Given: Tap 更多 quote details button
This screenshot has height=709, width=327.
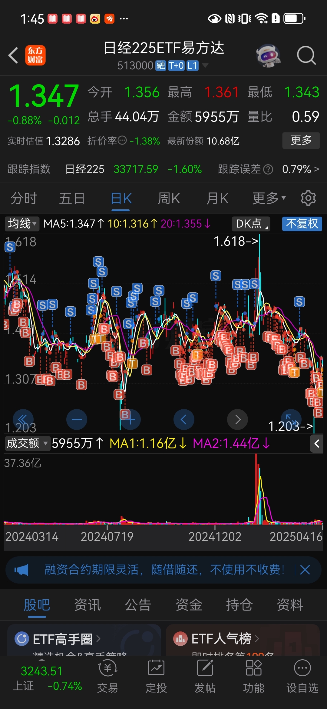Looking at the screenshot, I should [x=301, y=140].
